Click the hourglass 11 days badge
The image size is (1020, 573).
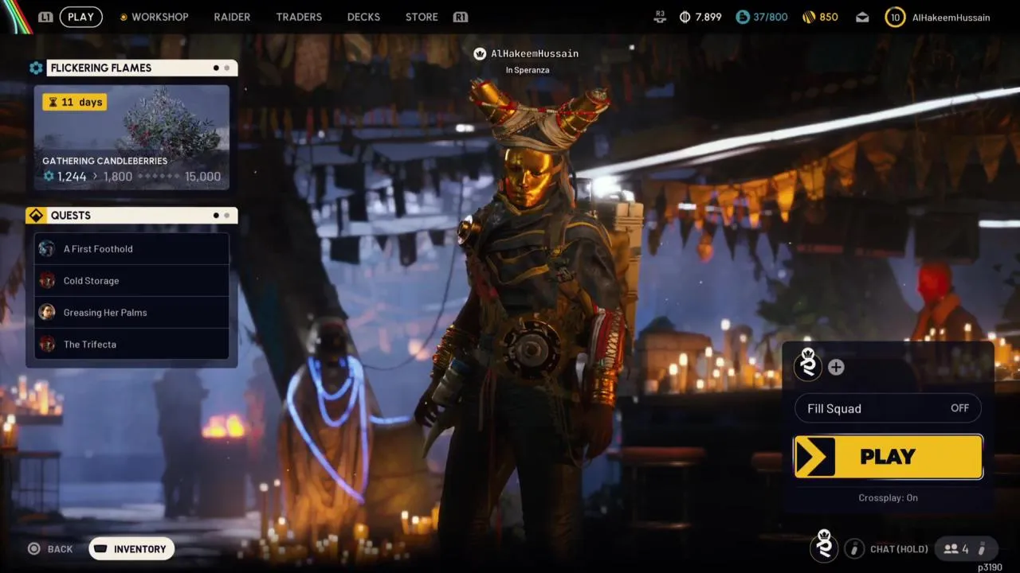74,102
